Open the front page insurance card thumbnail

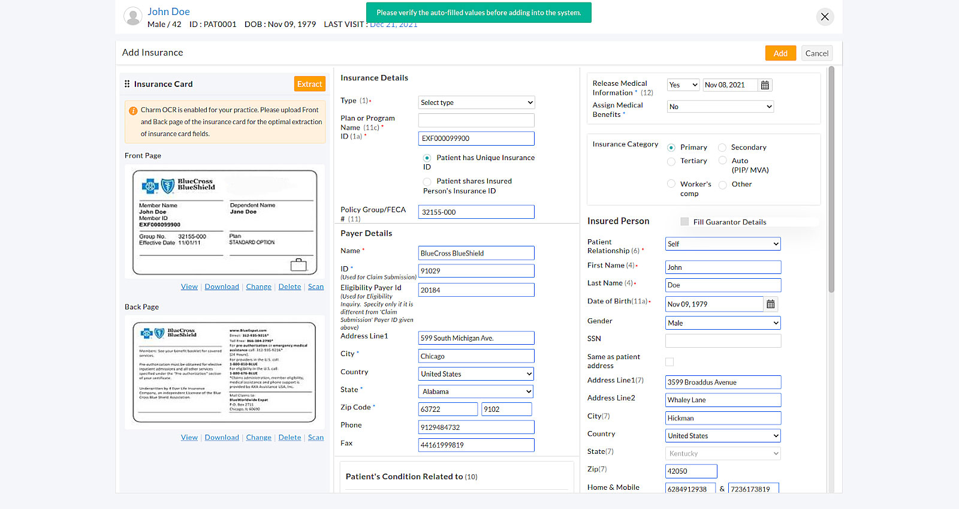[225, 222]
